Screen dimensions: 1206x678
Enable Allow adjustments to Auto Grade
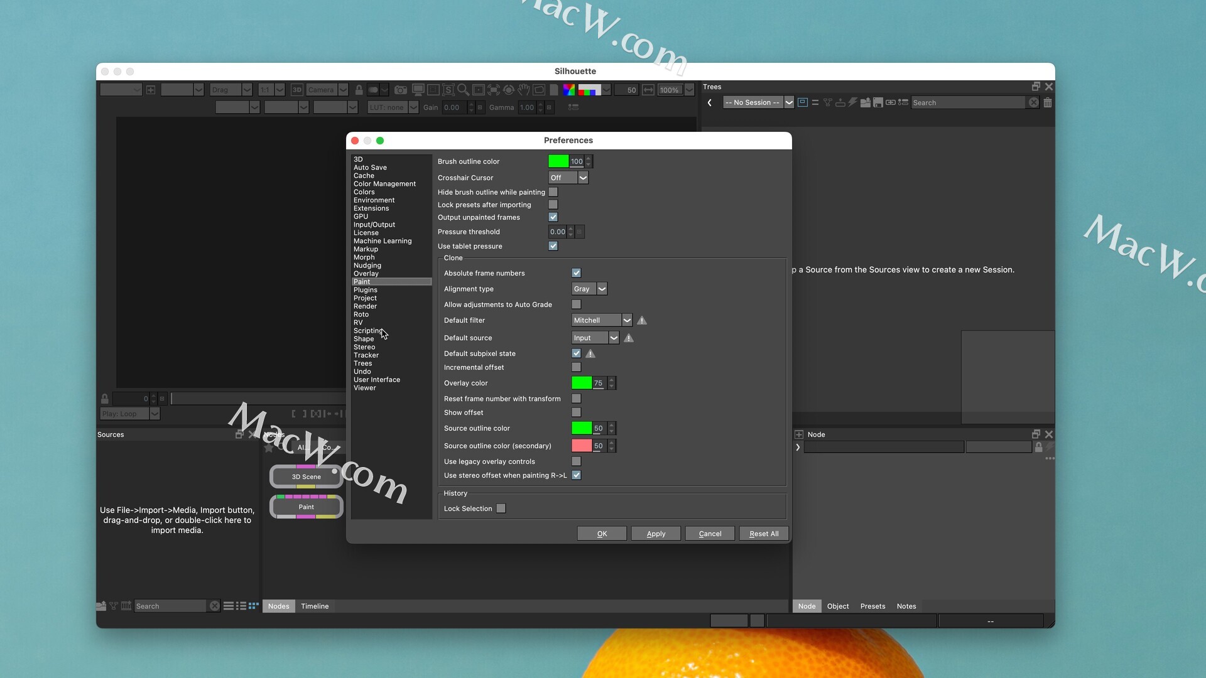click(577, 304)
